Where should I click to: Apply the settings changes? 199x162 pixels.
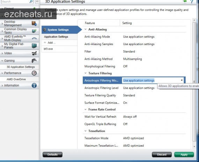pos(184,155)
